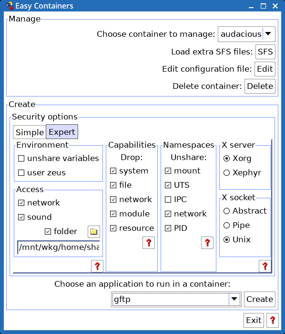Expand the audacious container dropdown
The image size is (285, 334).
(x=269, y=34)
